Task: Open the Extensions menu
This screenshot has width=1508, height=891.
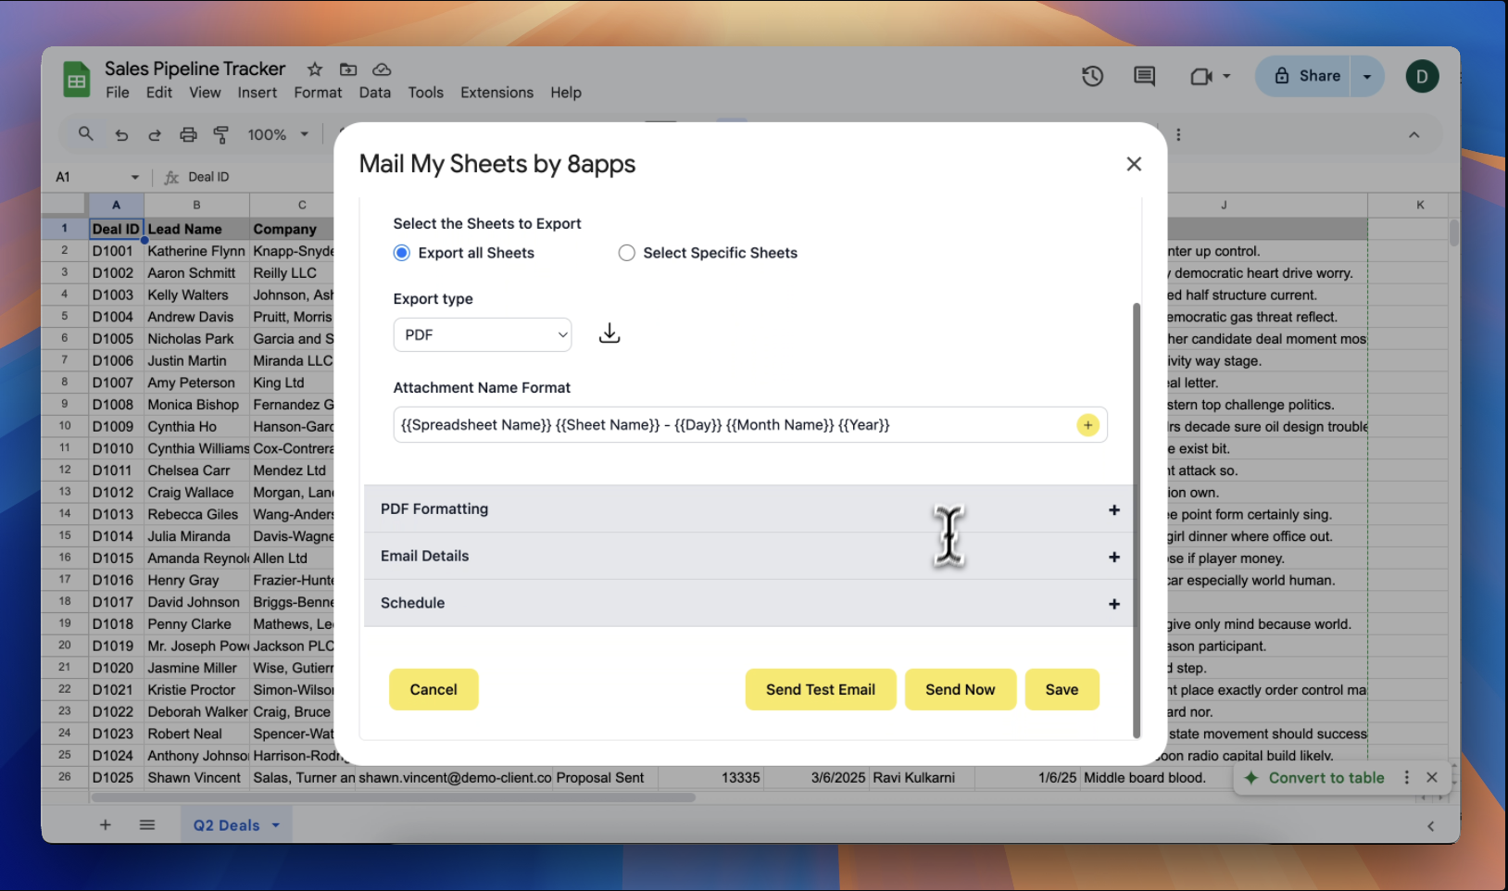Action: [496, 93]
